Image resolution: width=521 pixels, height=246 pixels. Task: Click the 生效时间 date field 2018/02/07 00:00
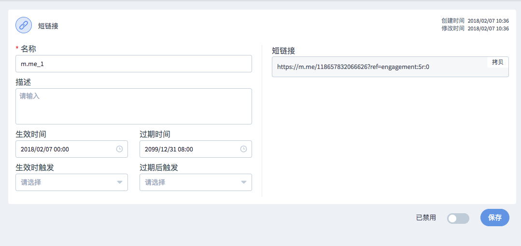click(x=72, y=149)
